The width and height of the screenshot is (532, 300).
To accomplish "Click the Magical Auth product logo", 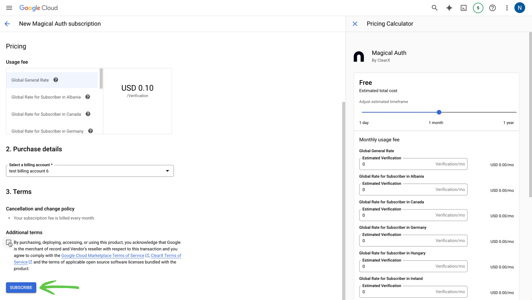I will pyautogui.click(x=359, y=56).
